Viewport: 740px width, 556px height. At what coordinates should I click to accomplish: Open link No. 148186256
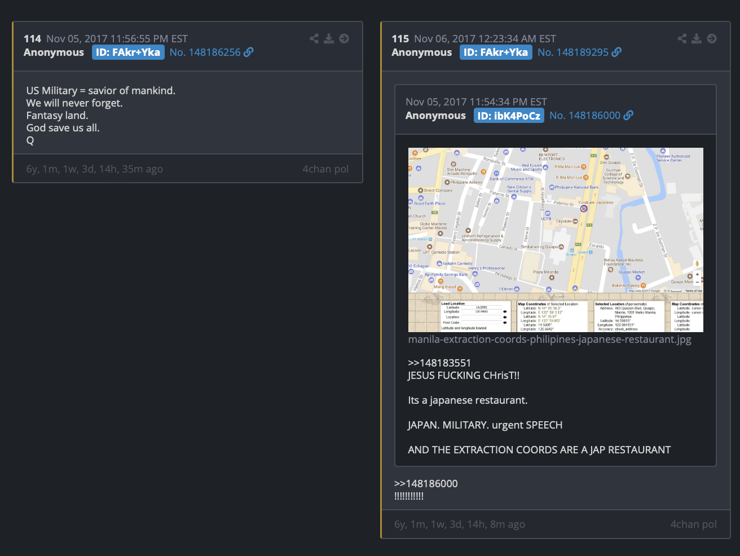[212, 52]
